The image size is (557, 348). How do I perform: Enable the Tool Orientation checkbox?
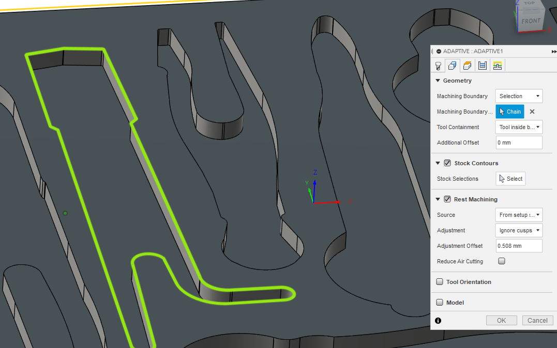pyautogui.click(x=440, y=282)
